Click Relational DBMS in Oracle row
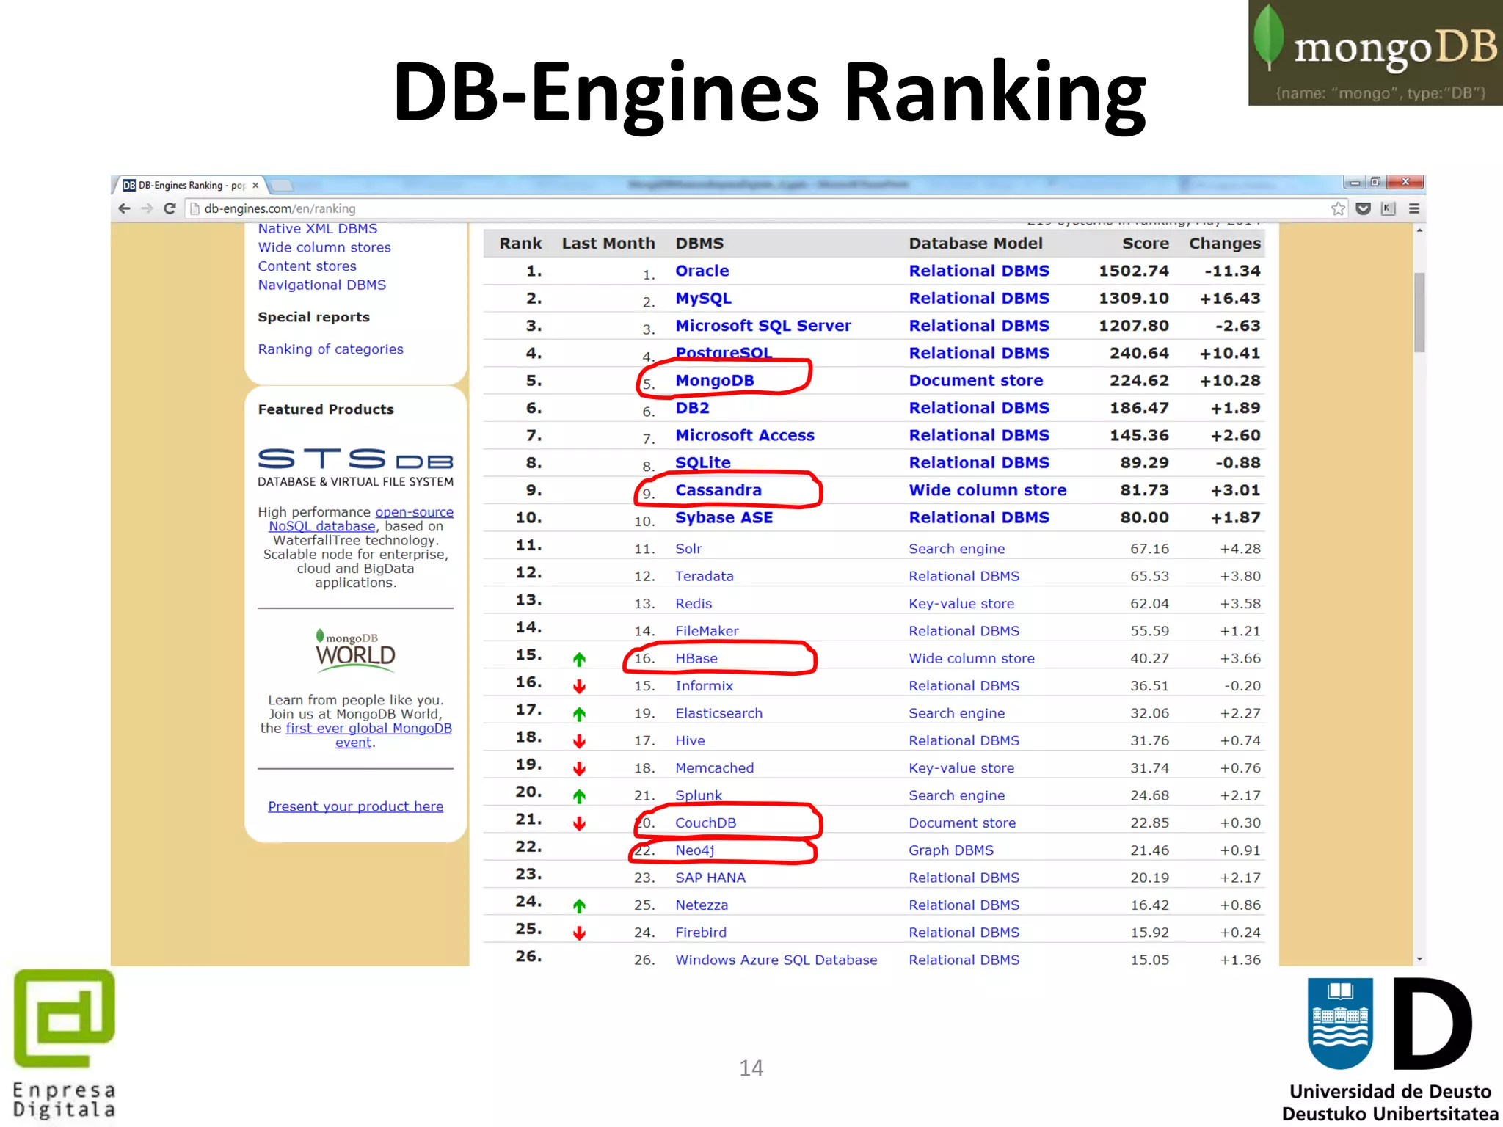Viewport: 1503px width, 1127px height. click(x=979, y=271)
